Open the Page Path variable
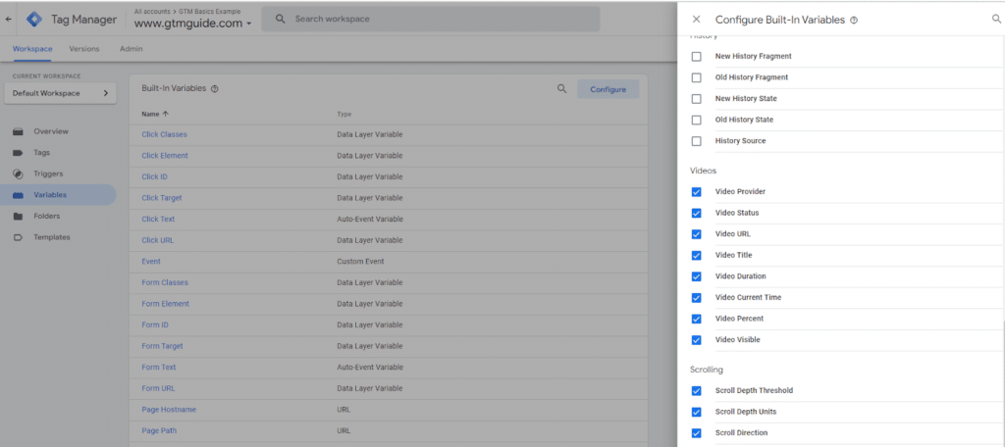The width and height of the screenshot is (1005, 447). click(159, 430)
